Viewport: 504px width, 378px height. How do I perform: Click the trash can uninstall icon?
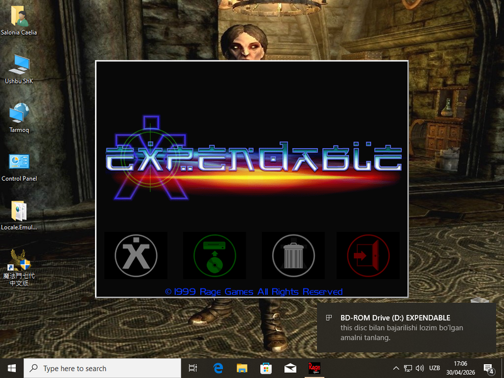[x=293, y=256]
